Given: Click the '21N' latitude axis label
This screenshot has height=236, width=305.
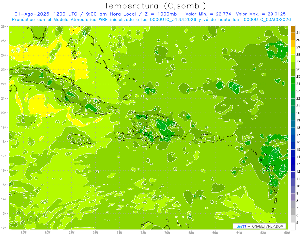Looking at the screenshot, I should pos(4,99).
